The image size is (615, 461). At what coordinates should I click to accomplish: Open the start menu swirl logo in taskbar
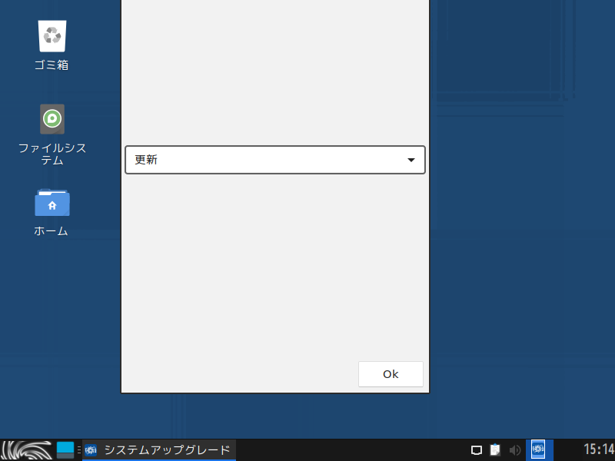(27, 450)
